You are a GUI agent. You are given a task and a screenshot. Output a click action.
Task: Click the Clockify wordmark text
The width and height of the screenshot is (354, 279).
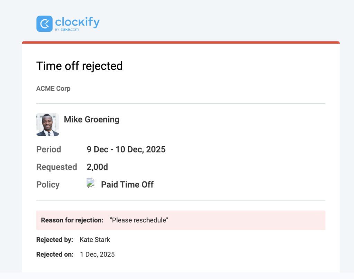77,22
